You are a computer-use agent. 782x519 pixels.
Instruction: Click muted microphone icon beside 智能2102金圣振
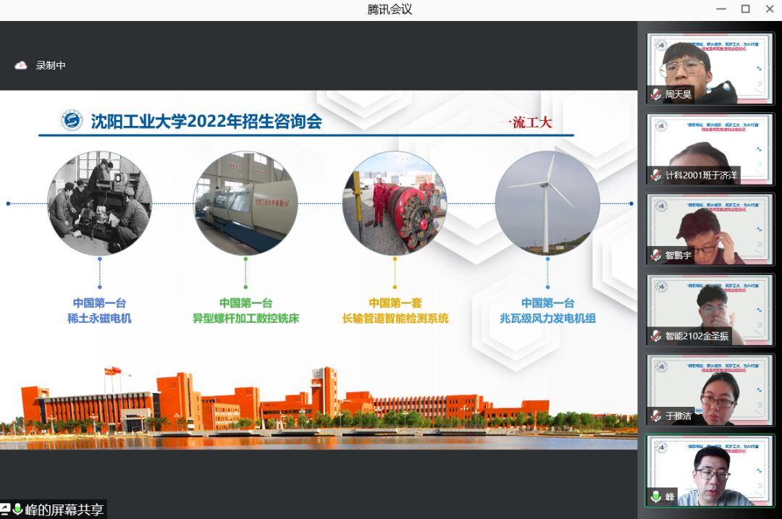pyautogui.click(x=656, y=336)
